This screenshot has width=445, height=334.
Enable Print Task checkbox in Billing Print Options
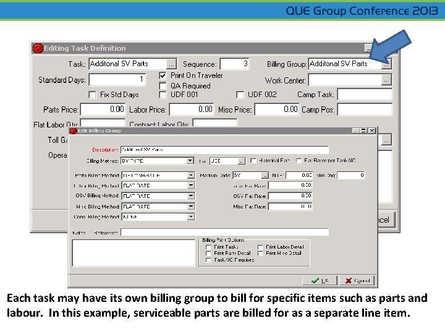pyautogui.click(x=208, y=247)
